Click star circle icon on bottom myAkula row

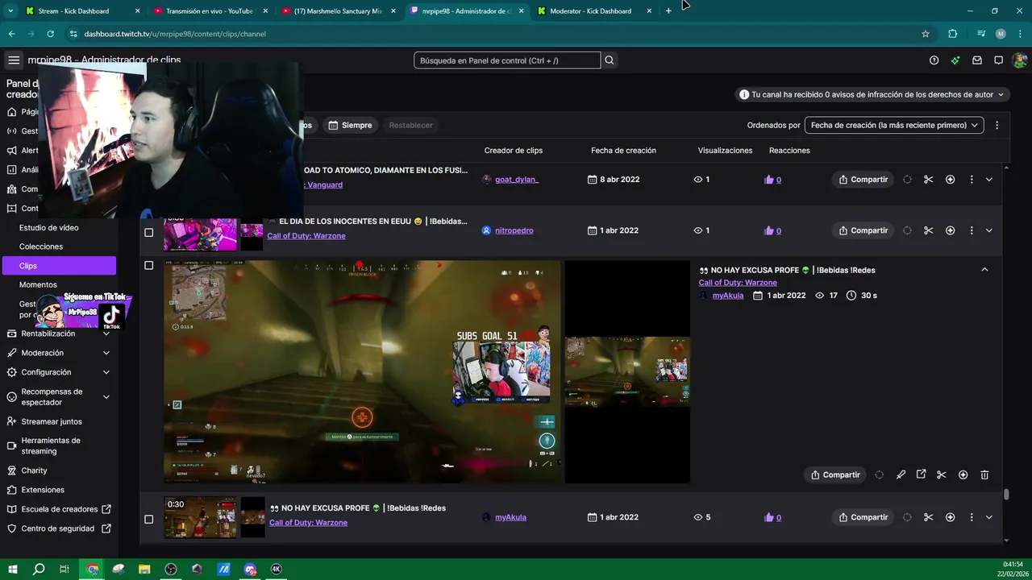950,517
